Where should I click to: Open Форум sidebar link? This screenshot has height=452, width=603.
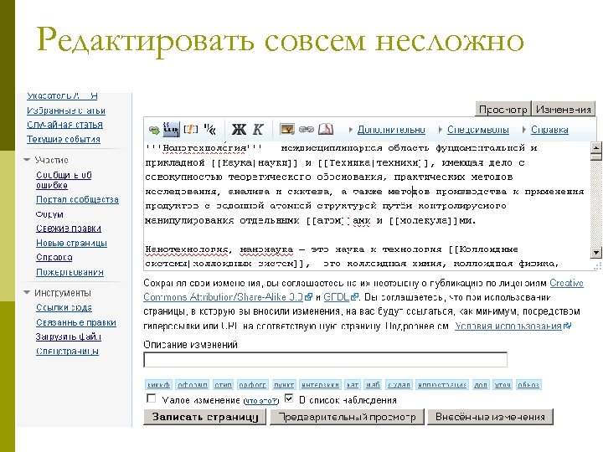pos(49,214)
